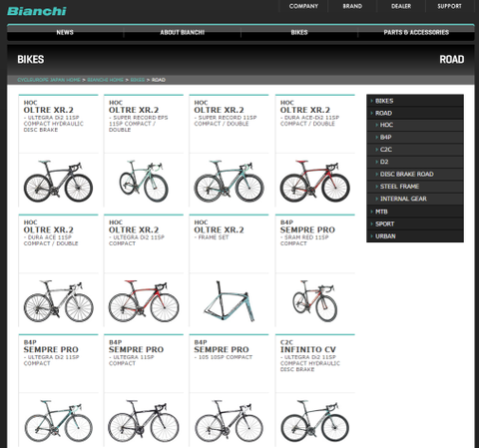The image size is (479, 448).
Task: Open MTB in the sidebar menu
Action: pyautogui.click(x=415, y=212)
